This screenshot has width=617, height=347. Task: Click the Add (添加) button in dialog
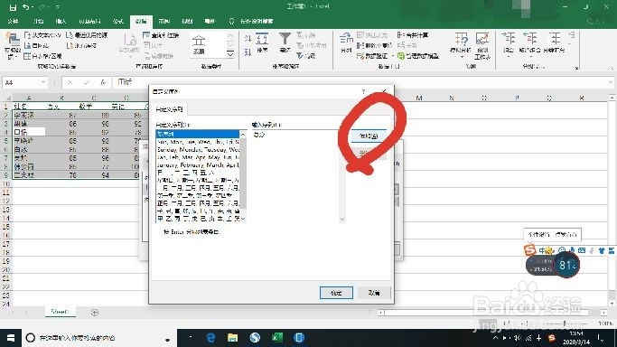pyautogui.click(x=369, y=136)
